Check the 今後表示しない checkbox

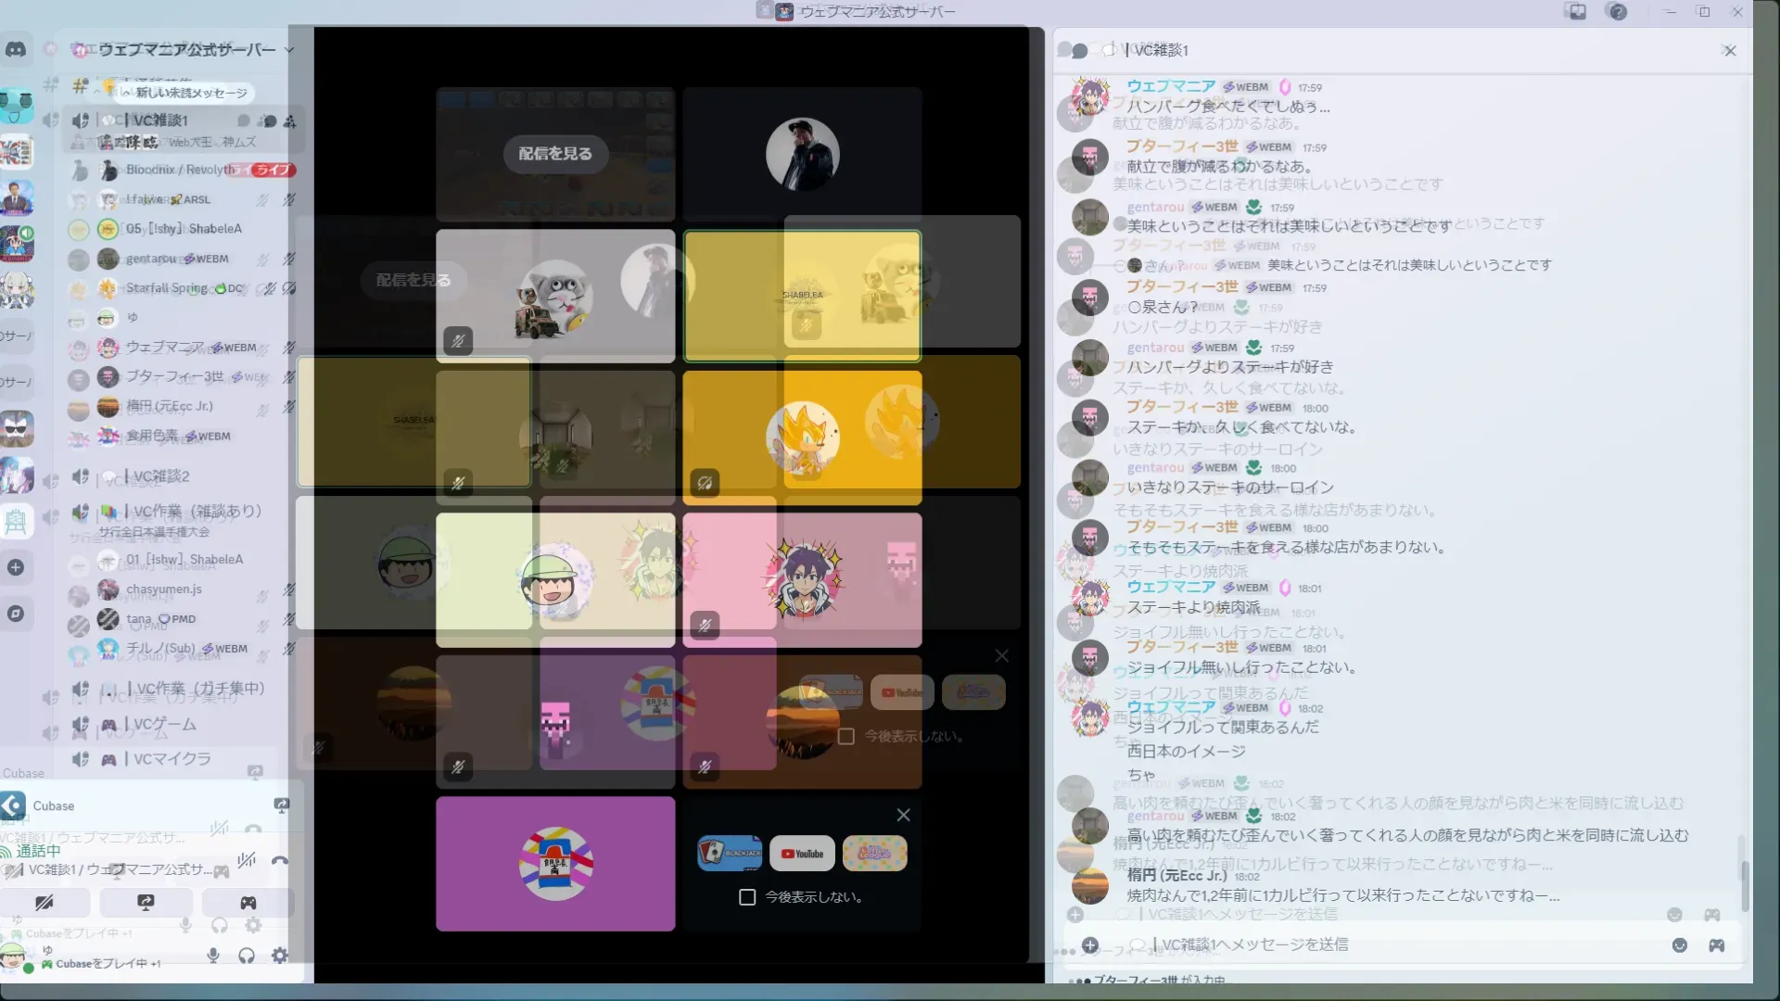click(747, 897)
